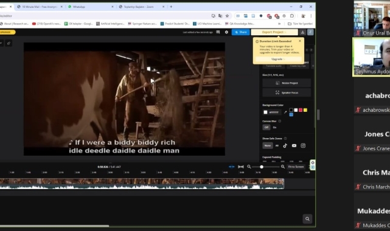This screenshot has width=390, height=231.
Task: Pick a color with the eyedropper tool
Action: pyautogui.click(x=285, y=112)
